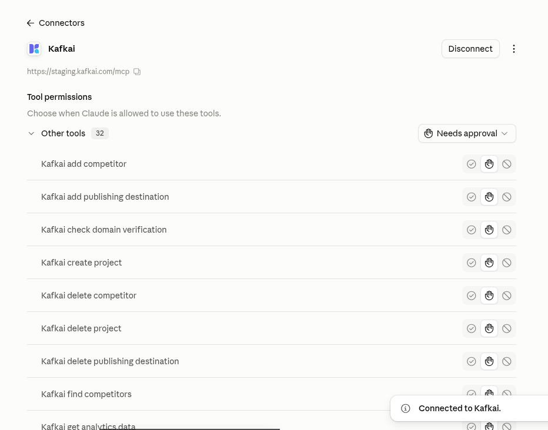Open the Needs approval dropdown

coord(467,133)
